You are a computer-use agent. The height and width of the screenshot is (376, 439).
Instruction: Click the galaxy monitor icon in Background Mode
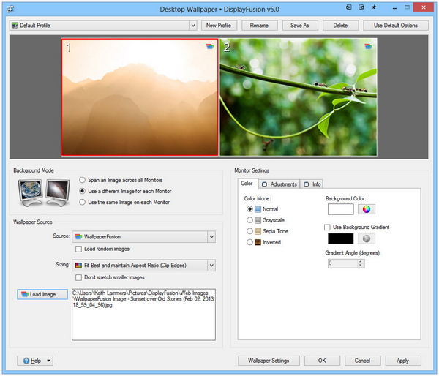click(x=58, y=192)
